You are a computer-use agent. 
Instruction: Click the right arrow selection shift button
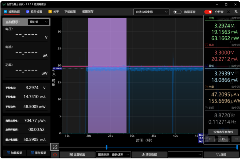236,139
